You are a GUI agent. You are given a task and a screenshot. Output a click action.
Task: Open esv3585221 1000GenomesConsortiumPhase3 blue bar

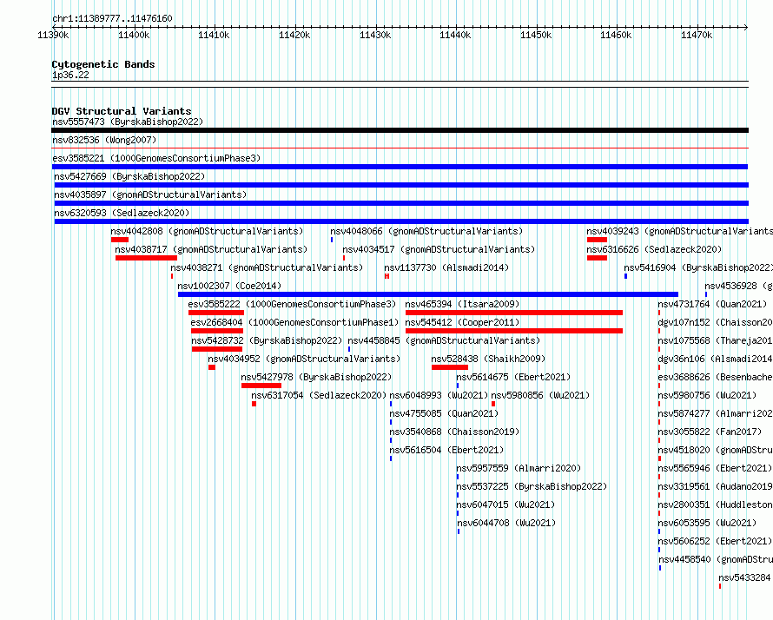(400, 167)
